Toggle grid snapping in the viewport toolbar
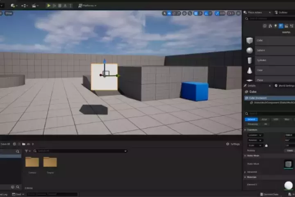 196,13
